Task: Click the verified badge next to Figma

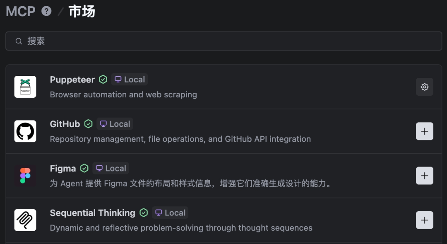Action: pyautogui.click(x=84, y=168)
